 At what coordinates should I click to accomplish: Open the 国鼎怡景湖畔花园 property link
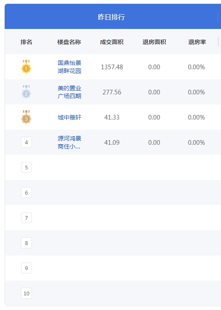[69, 67]
